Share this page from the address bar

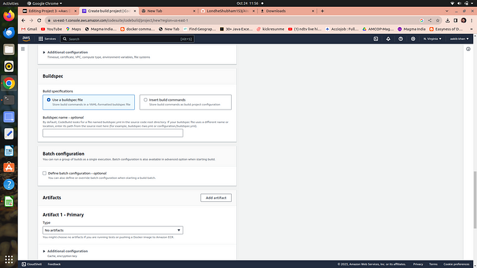[x=429, y=20]
